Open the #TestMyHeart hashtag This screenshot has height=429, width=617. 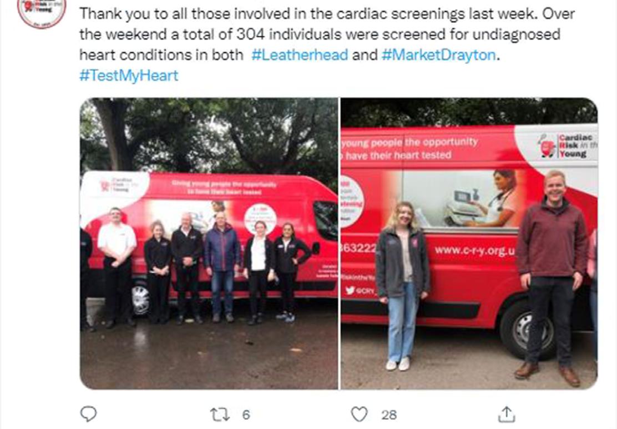click(x=129, y=75)
